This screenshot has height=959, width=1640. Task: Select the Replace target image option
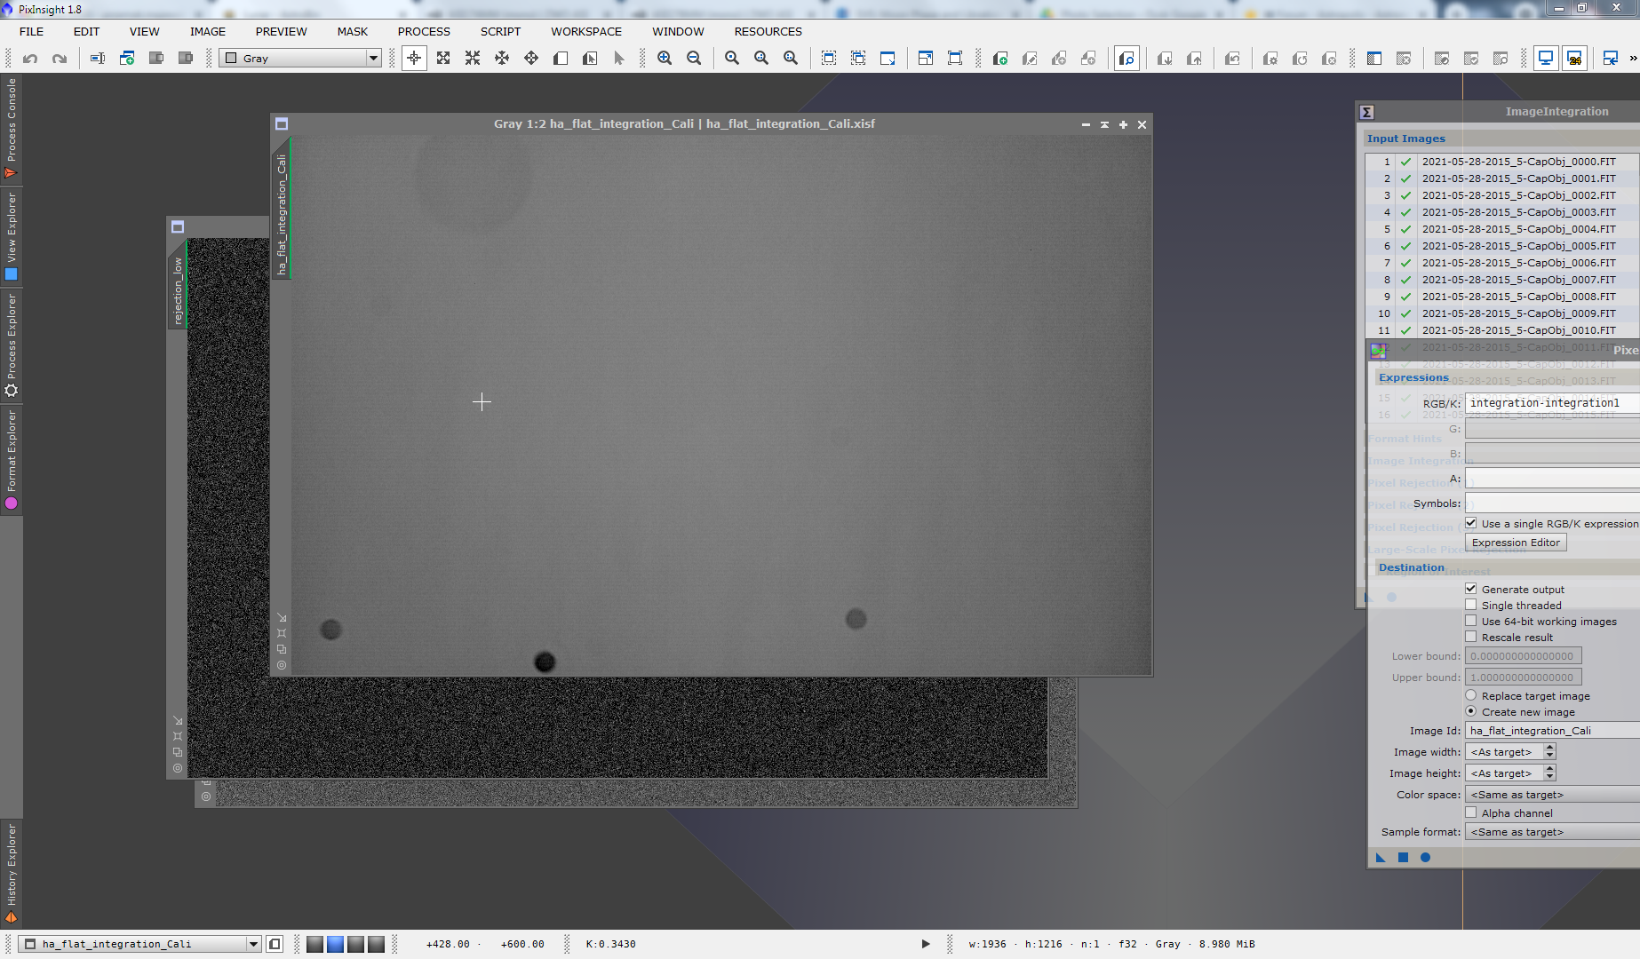1471,696
